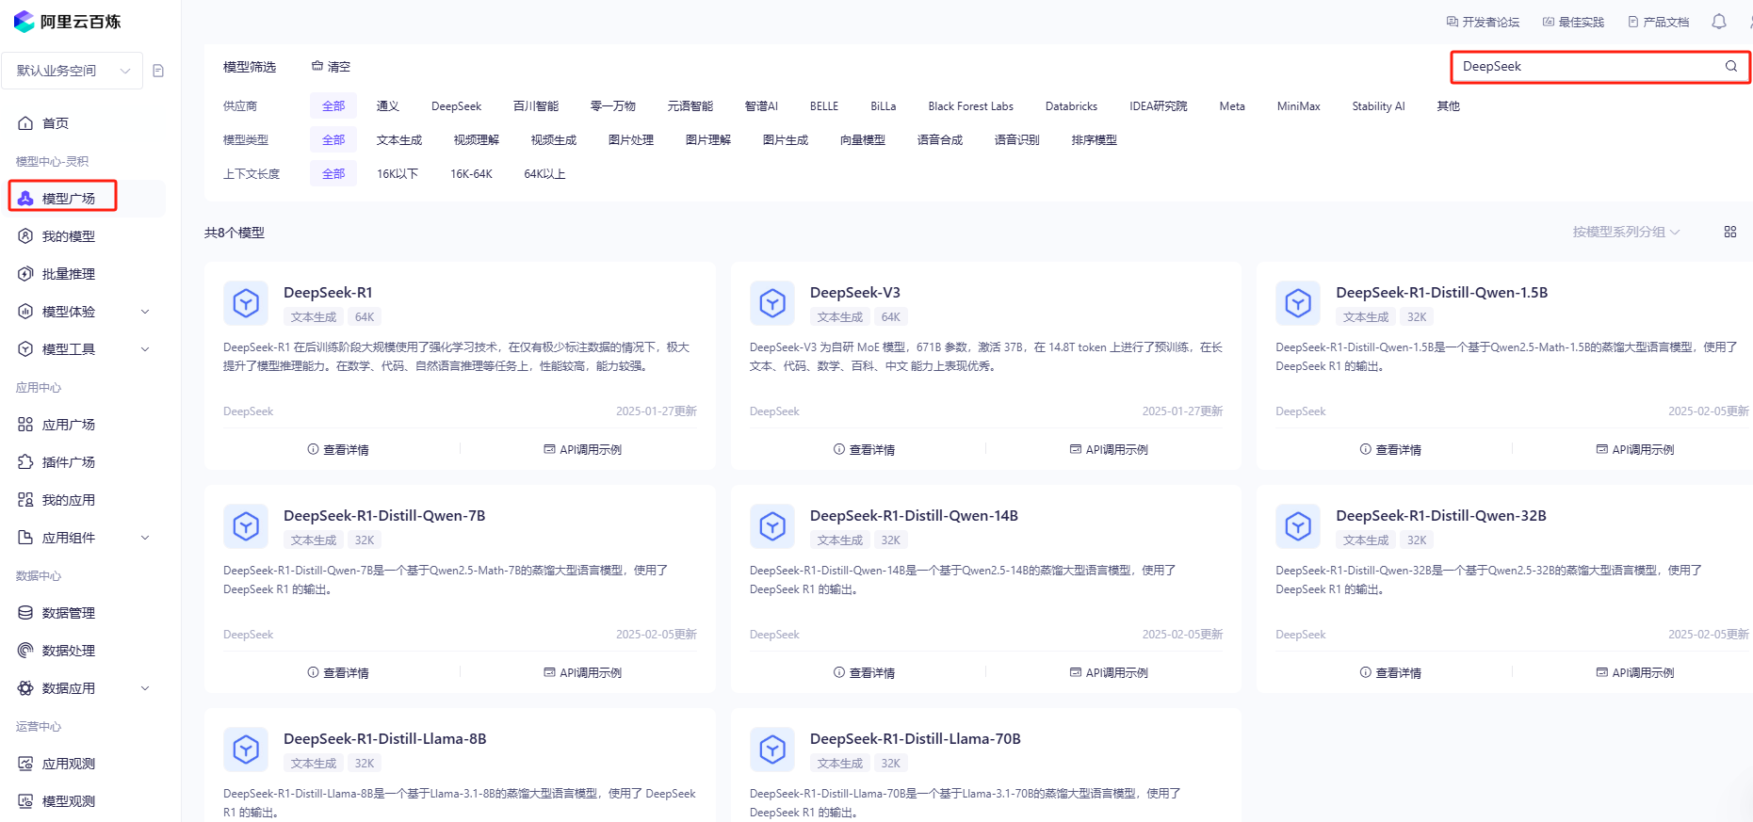1753x822 pixels.
Task: Filter model type by 文本生成
Action: click(399, 140)
